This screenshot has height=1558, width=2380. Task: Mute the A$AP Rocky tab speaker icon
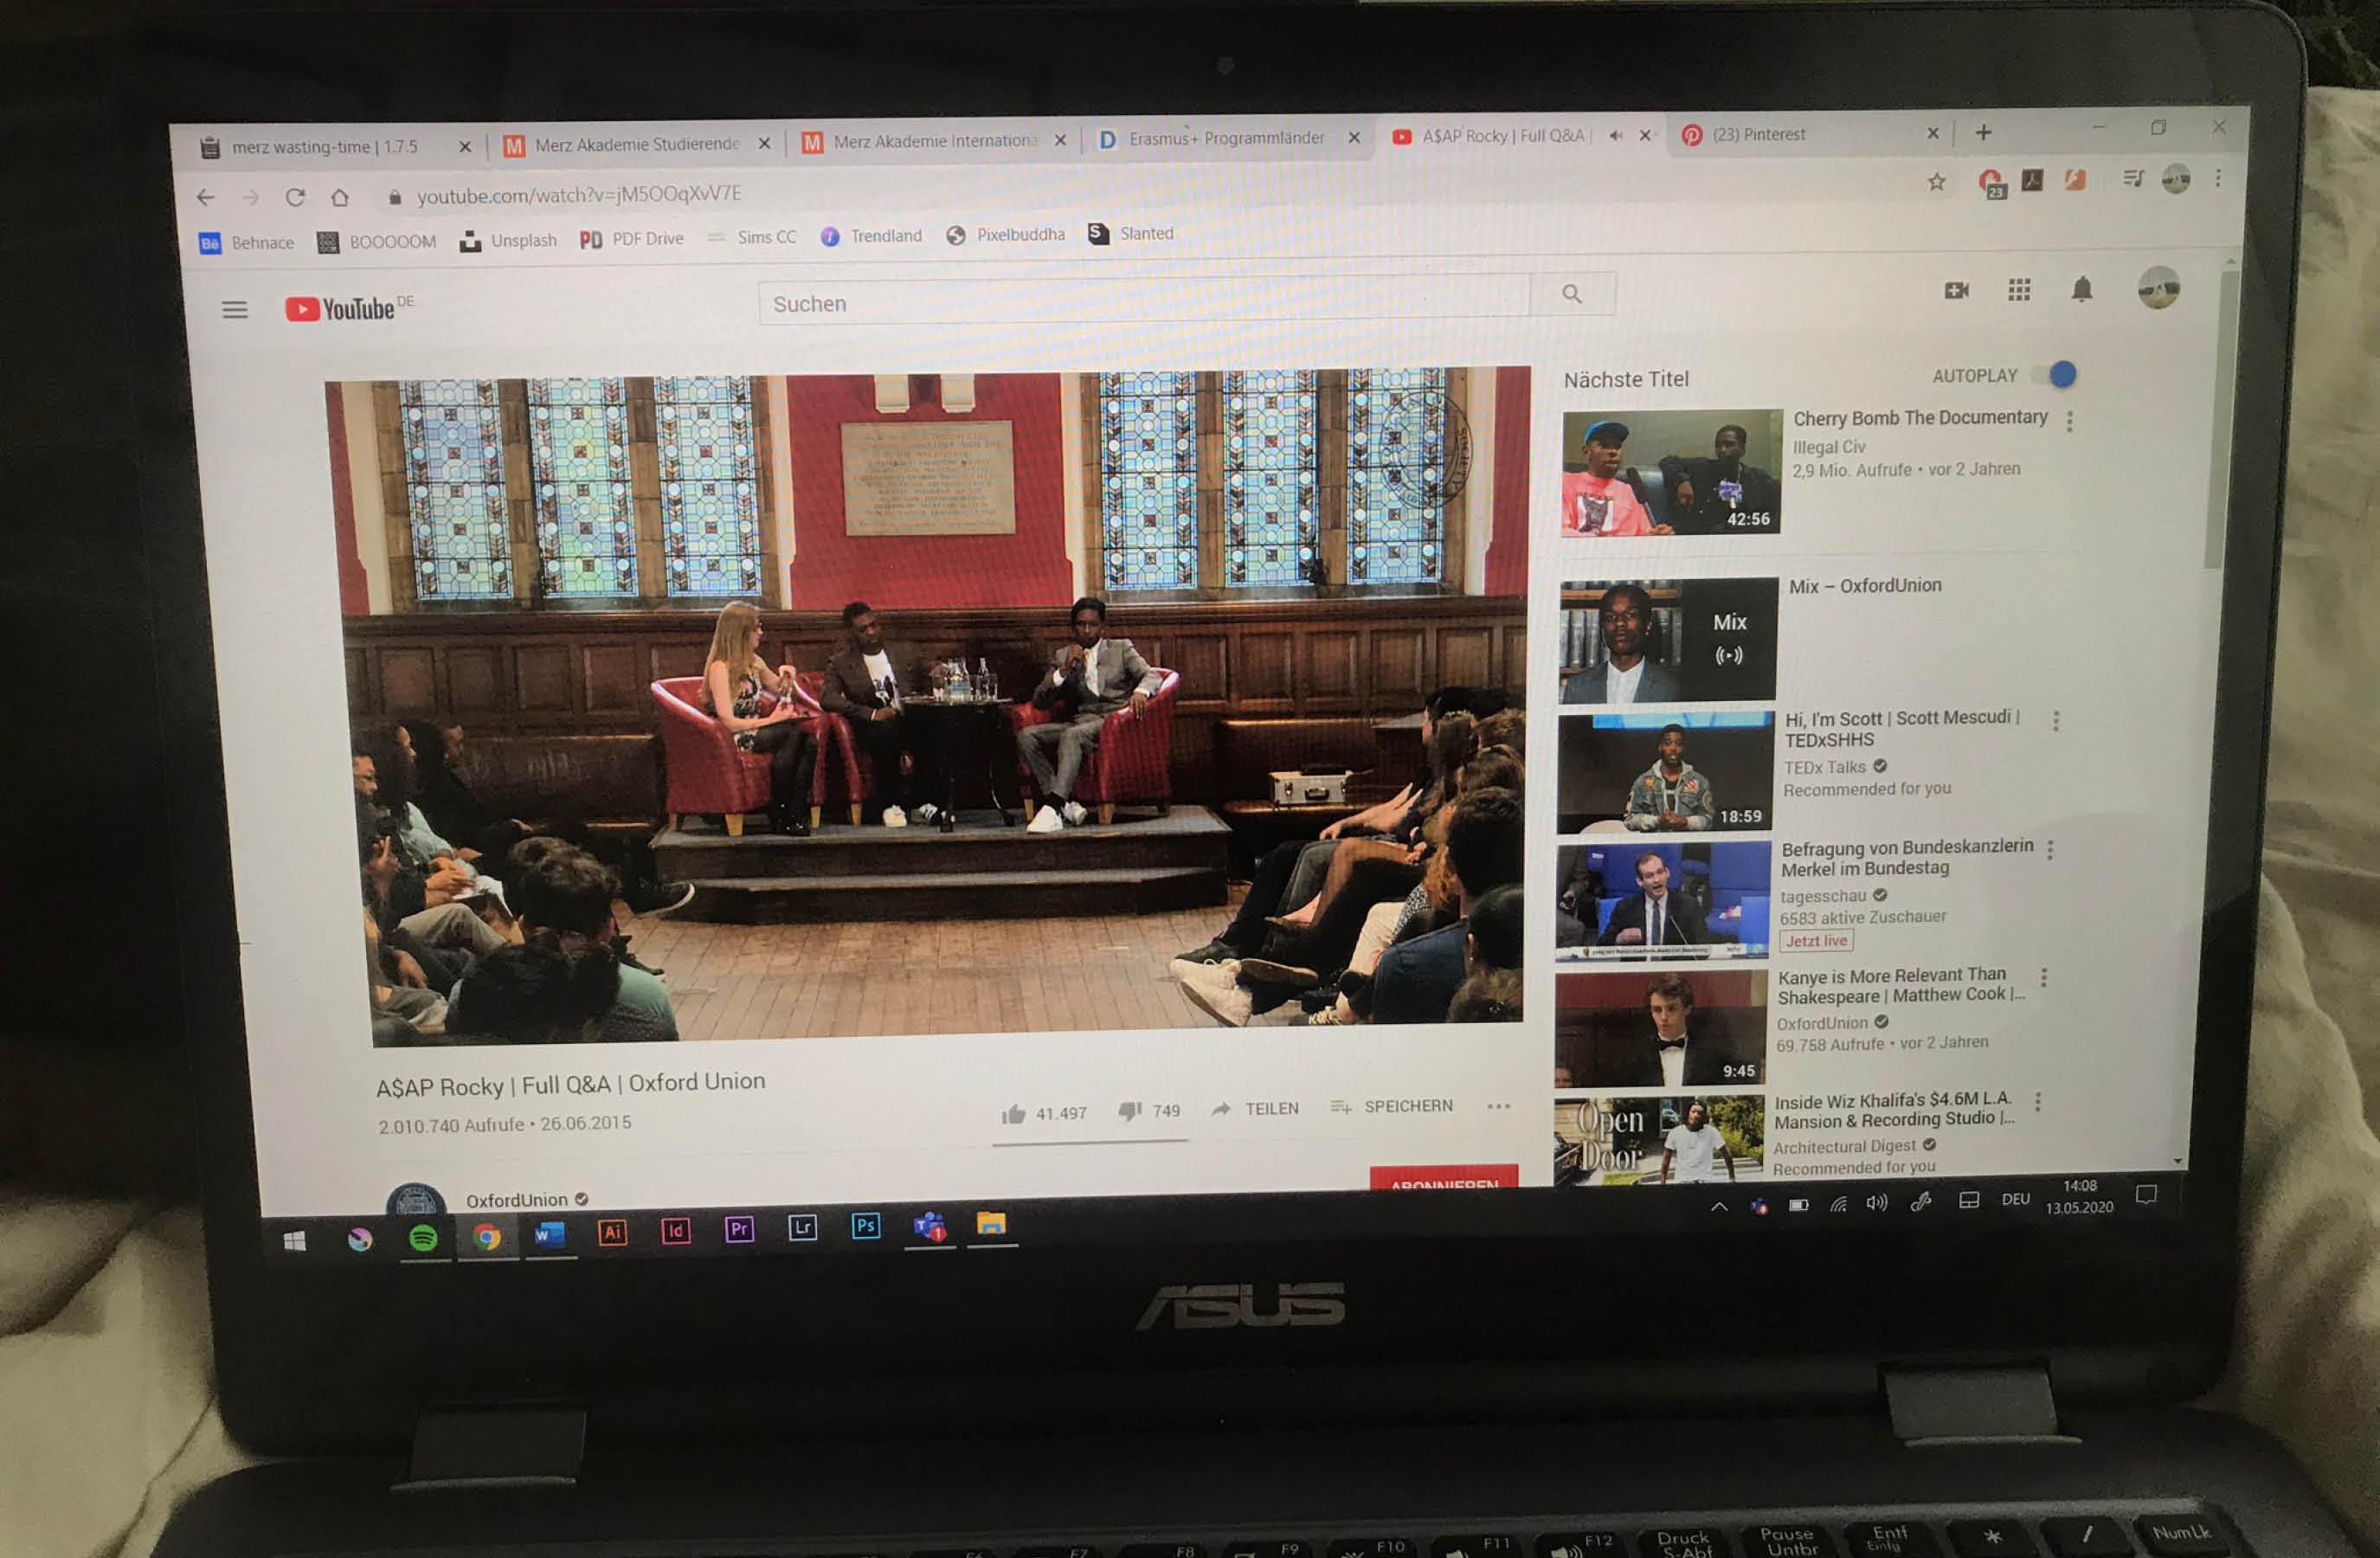click(x=1615, y=136)
